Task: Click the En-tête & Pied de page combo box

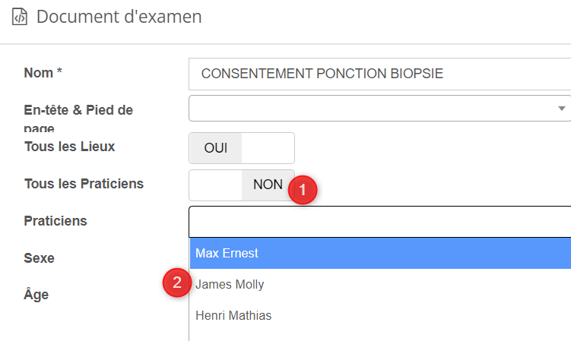Action: 373,109
